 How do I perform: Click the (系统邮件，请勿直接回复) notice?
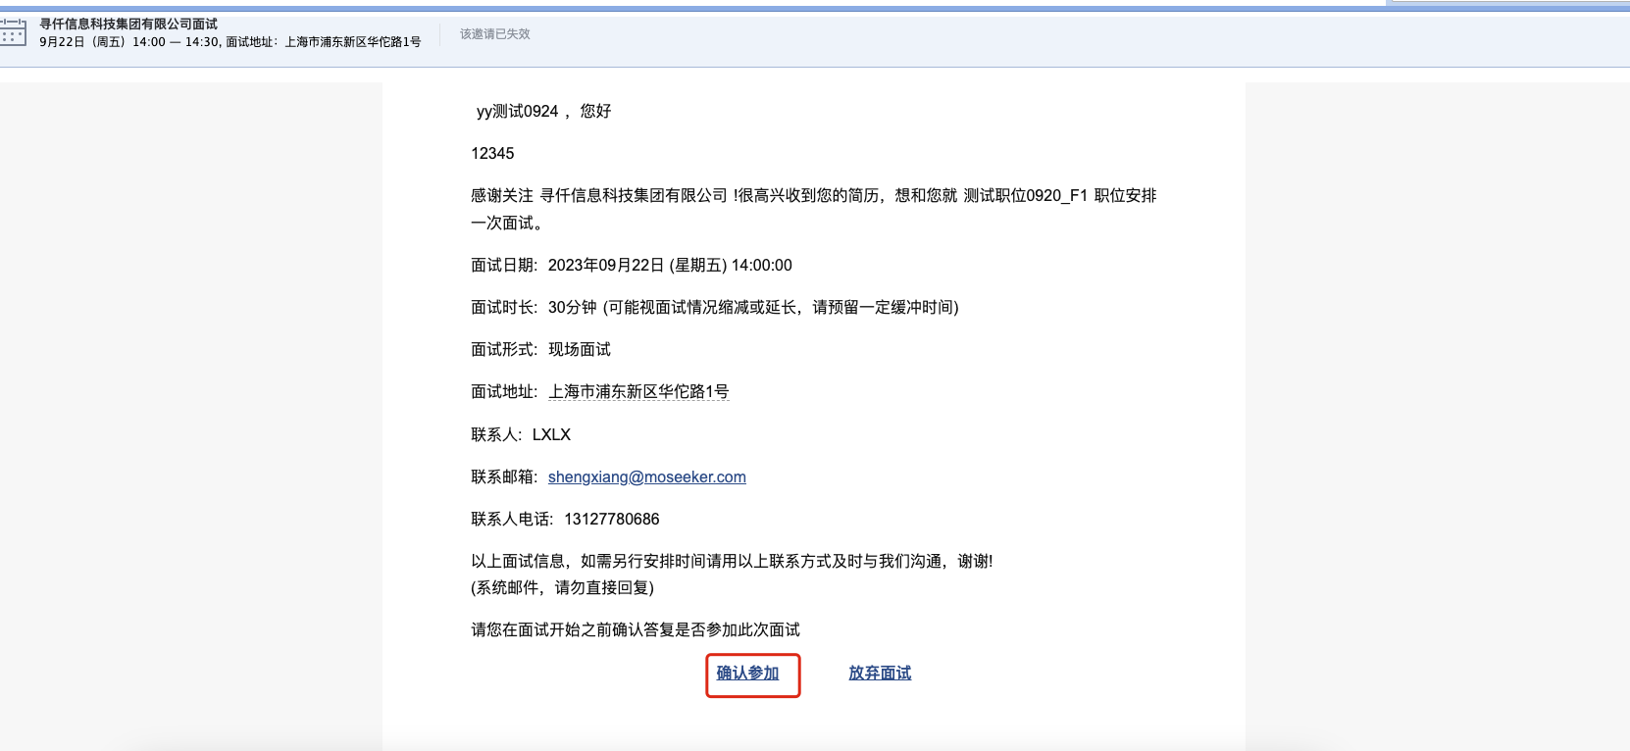pos(562,587)
